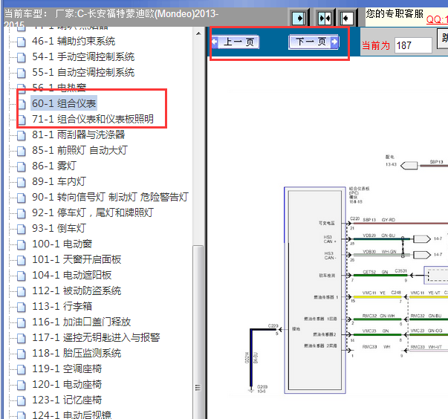Image resolution: width=448 pixels, height=419 pixels.
Task: Click document icon beside 123-1 记忆座椅
Action: [x=21, y=400]
